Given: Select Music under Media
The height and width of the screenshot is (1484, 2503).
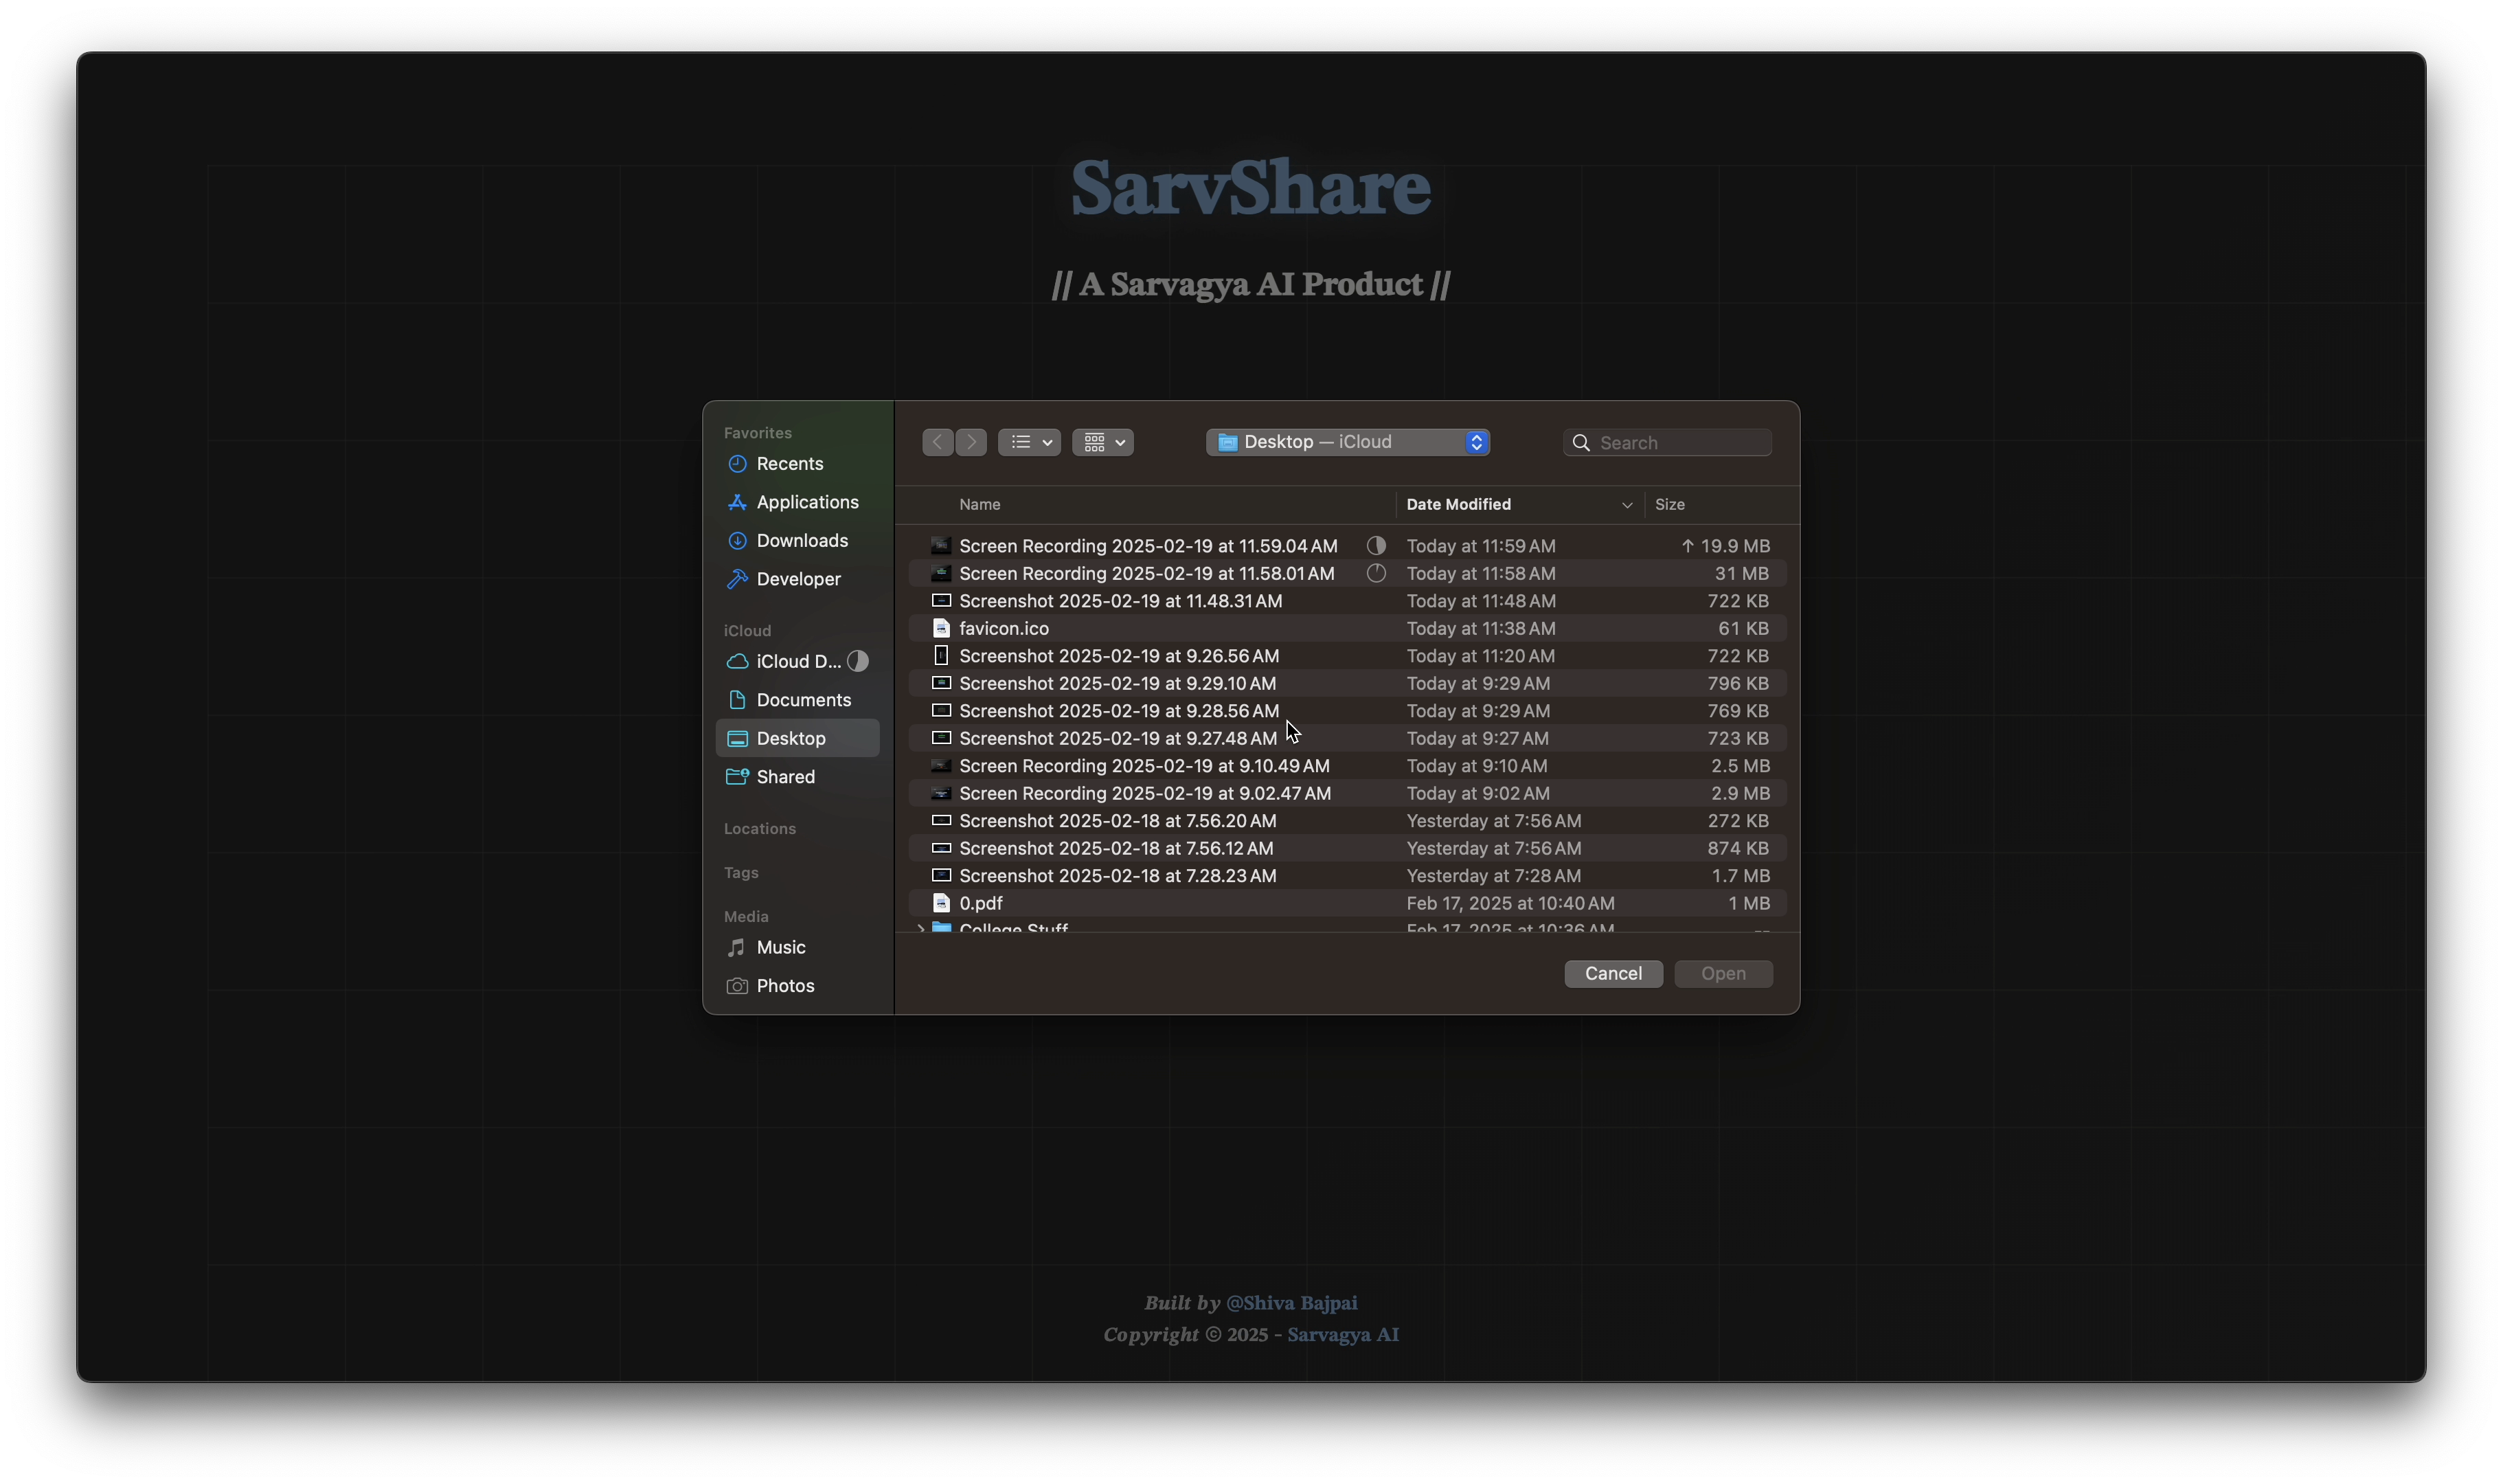Looking at the screenshot, I should point(780,947).
